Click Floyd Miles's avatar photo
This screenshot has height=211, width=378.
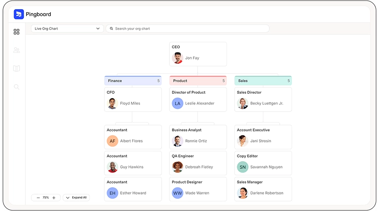pos(113,103)
